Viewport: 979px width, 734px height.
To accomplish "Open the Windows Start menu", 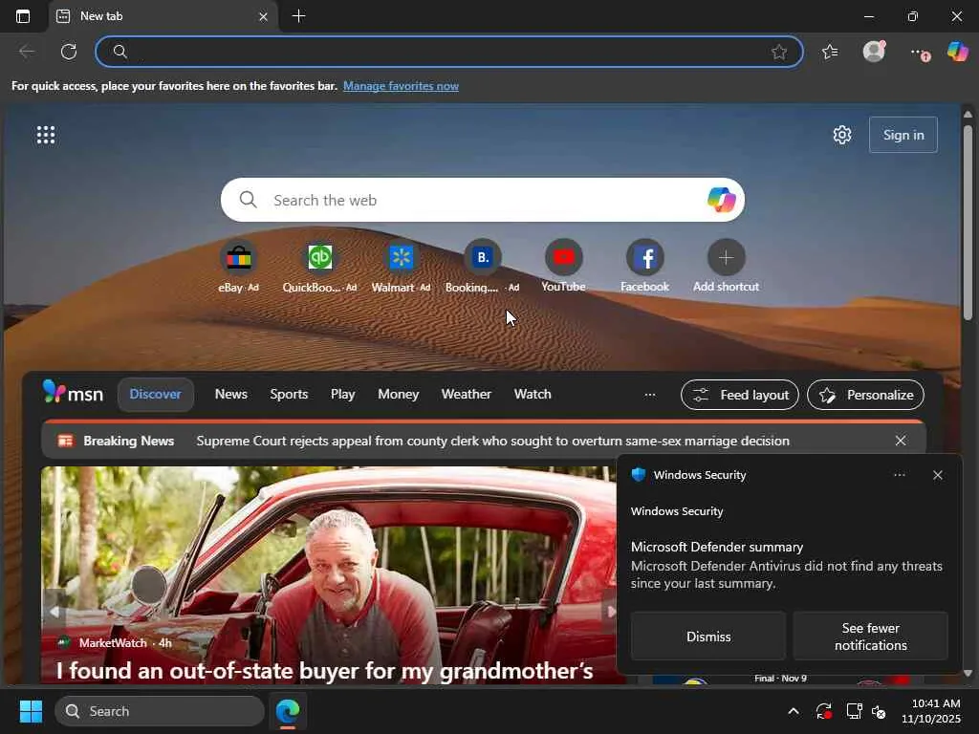I will point(31,711).
